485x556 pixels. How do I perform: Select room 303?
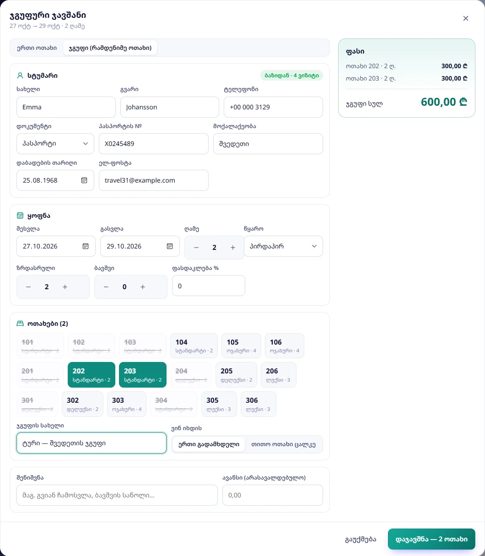[127, 404]
